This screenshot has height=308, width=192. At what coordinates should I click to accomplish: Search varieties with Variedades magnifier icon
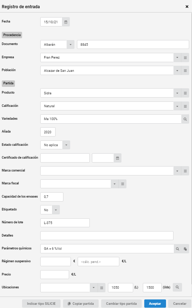185,119
